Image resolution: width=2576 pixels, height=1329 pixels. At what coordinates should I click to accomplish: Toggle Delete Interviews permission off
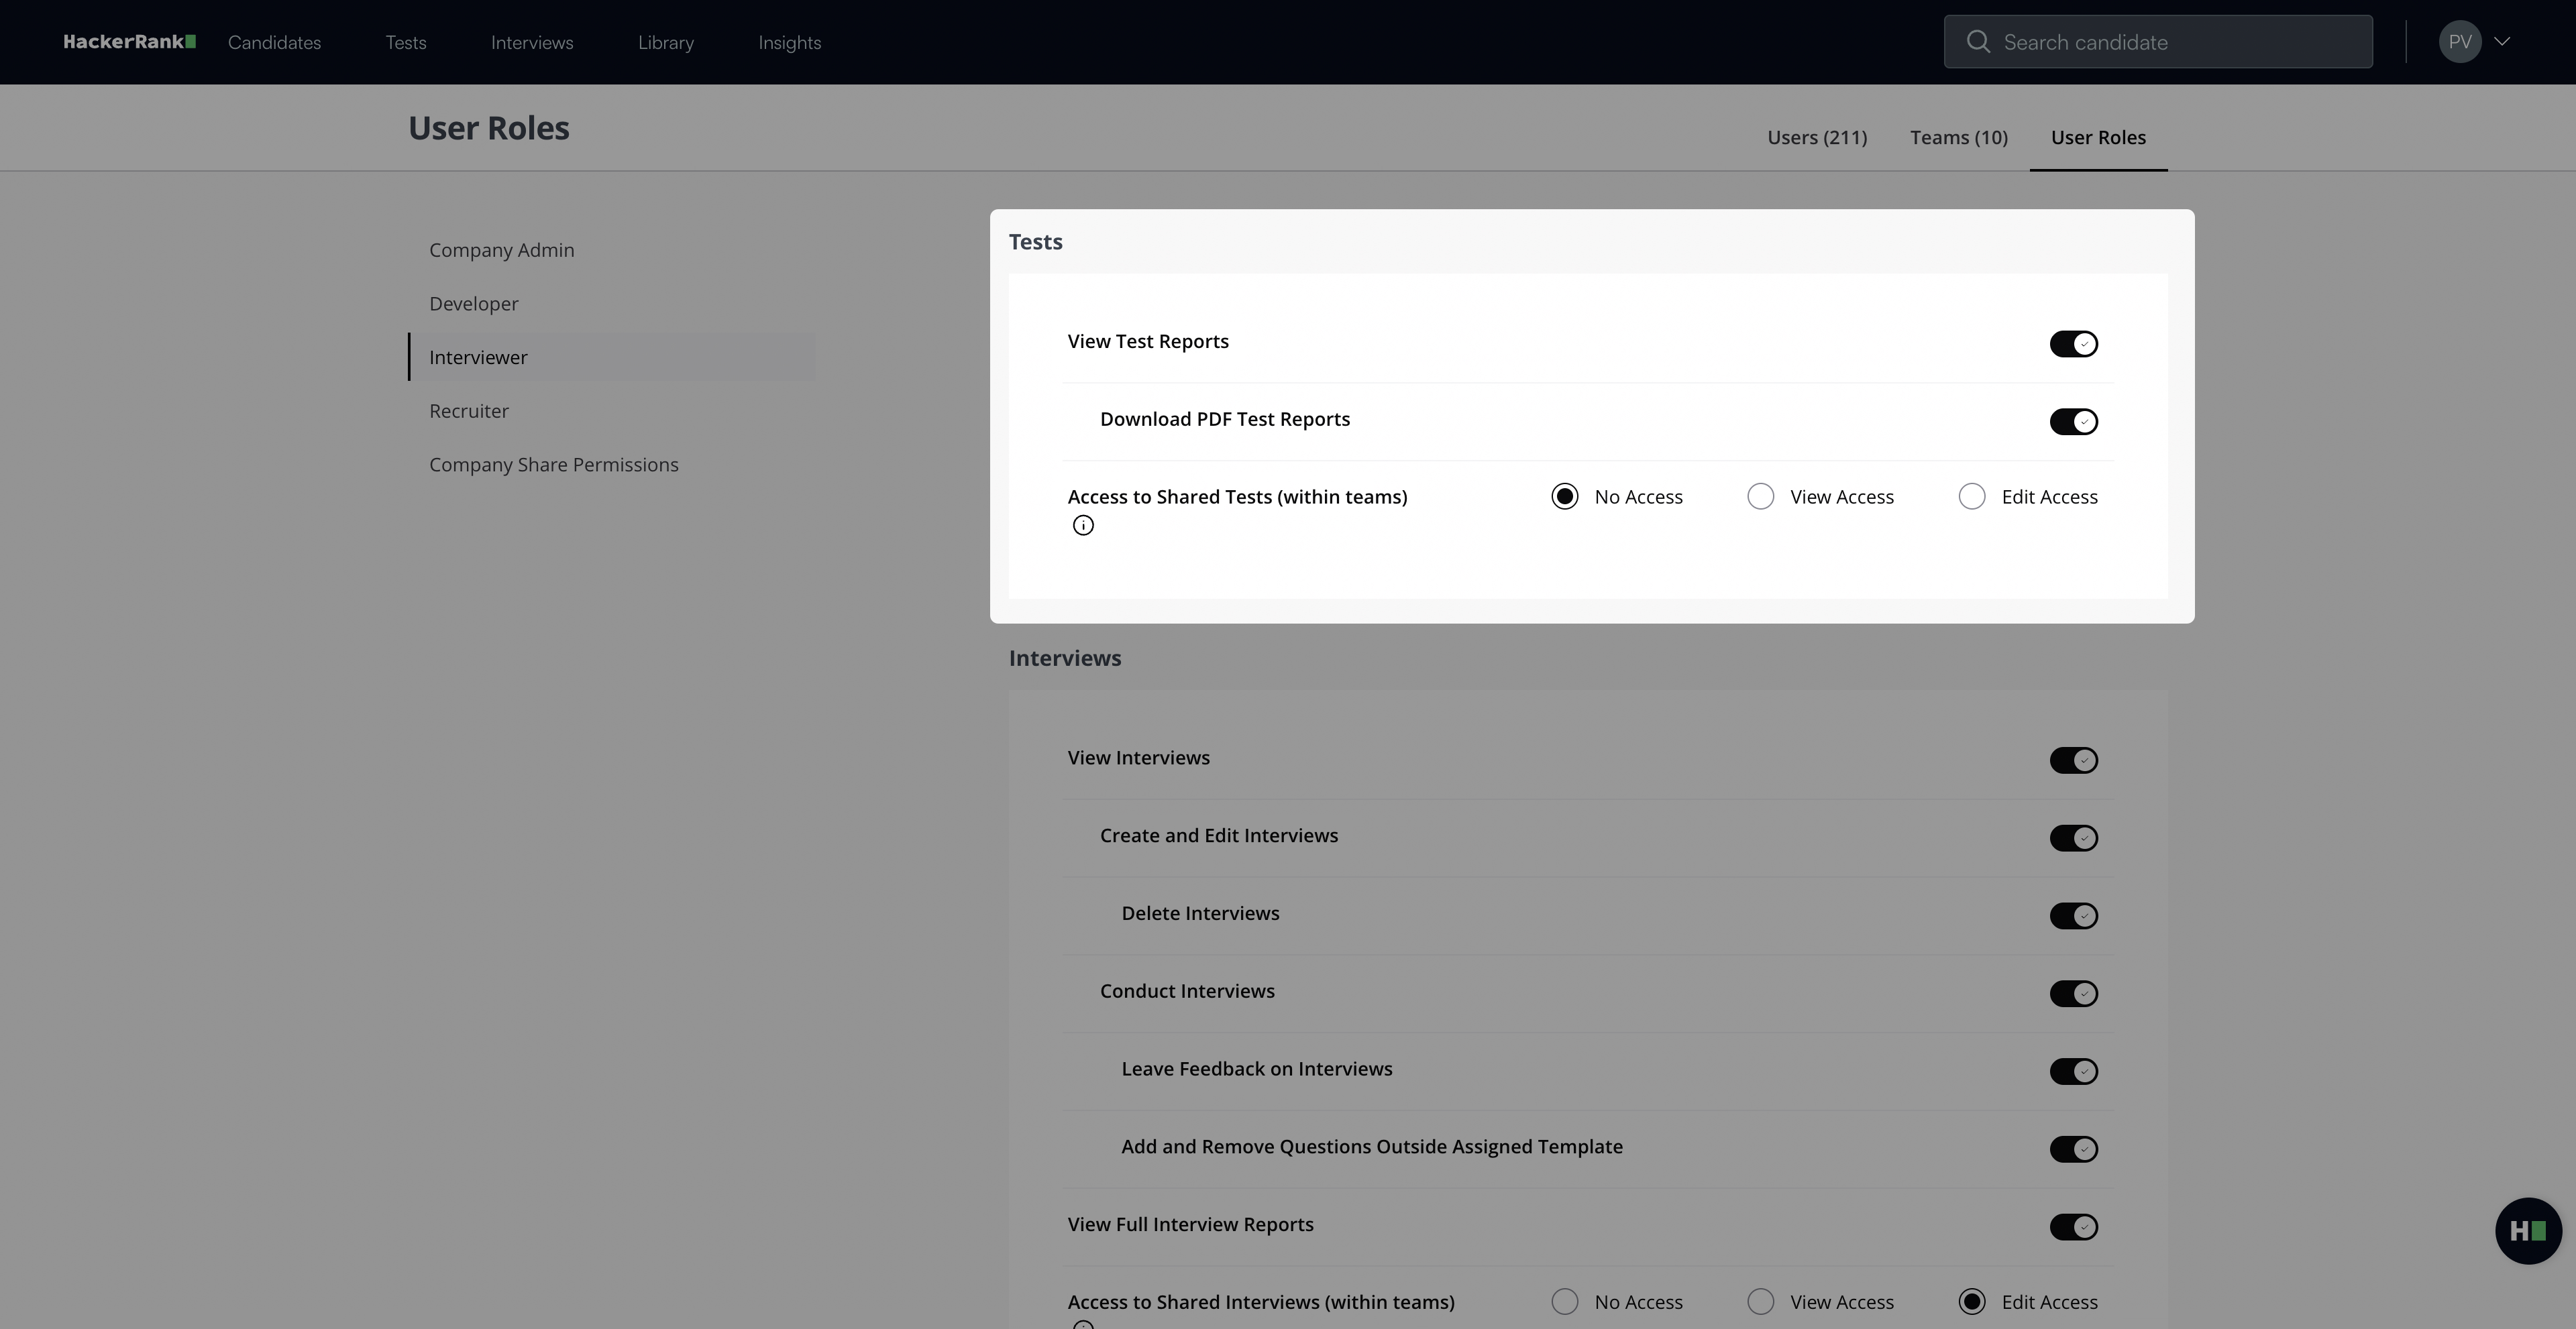click(x=2073, y=917)
